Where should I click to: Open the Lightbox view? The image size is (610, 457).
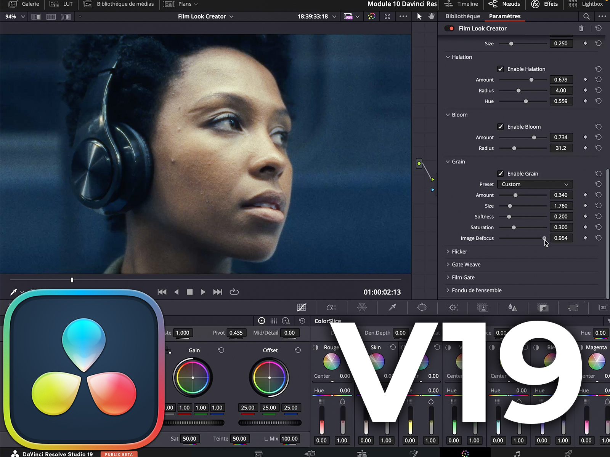coord(586,4)
